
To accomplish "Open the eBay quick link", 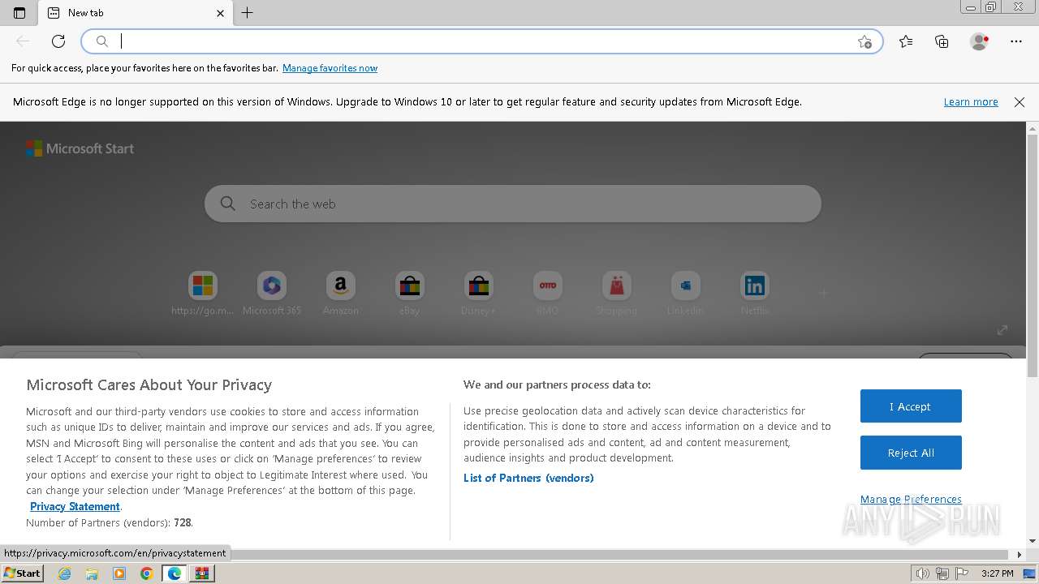I will point(410,293).
